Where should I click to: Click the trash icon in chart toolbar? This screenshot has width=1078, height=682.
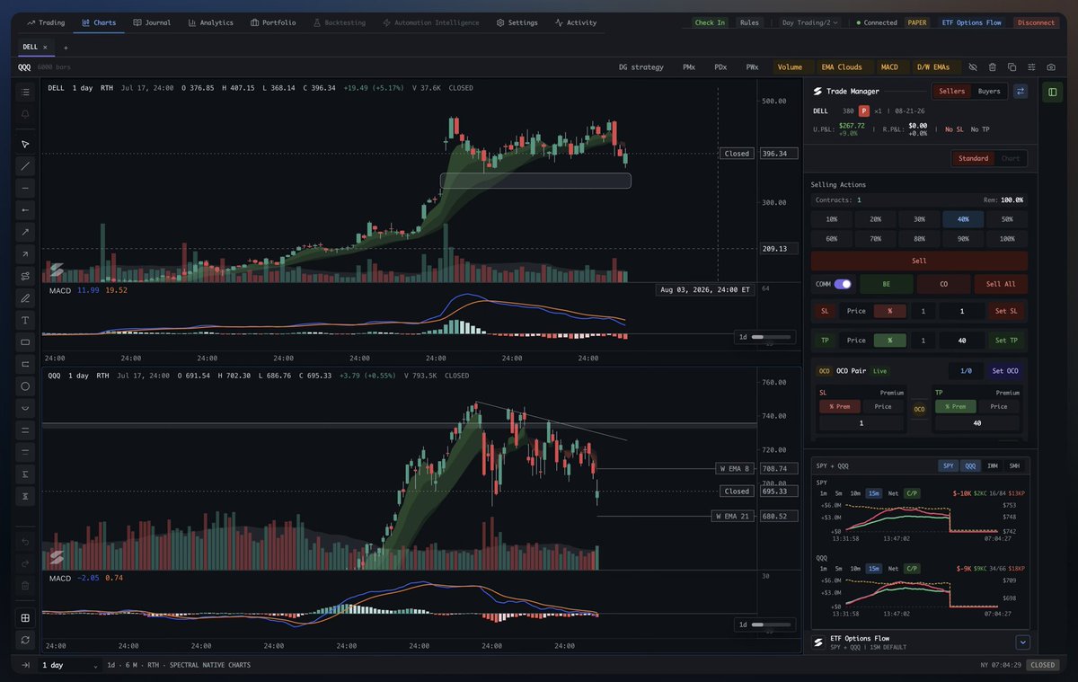(x=992, y=66)
